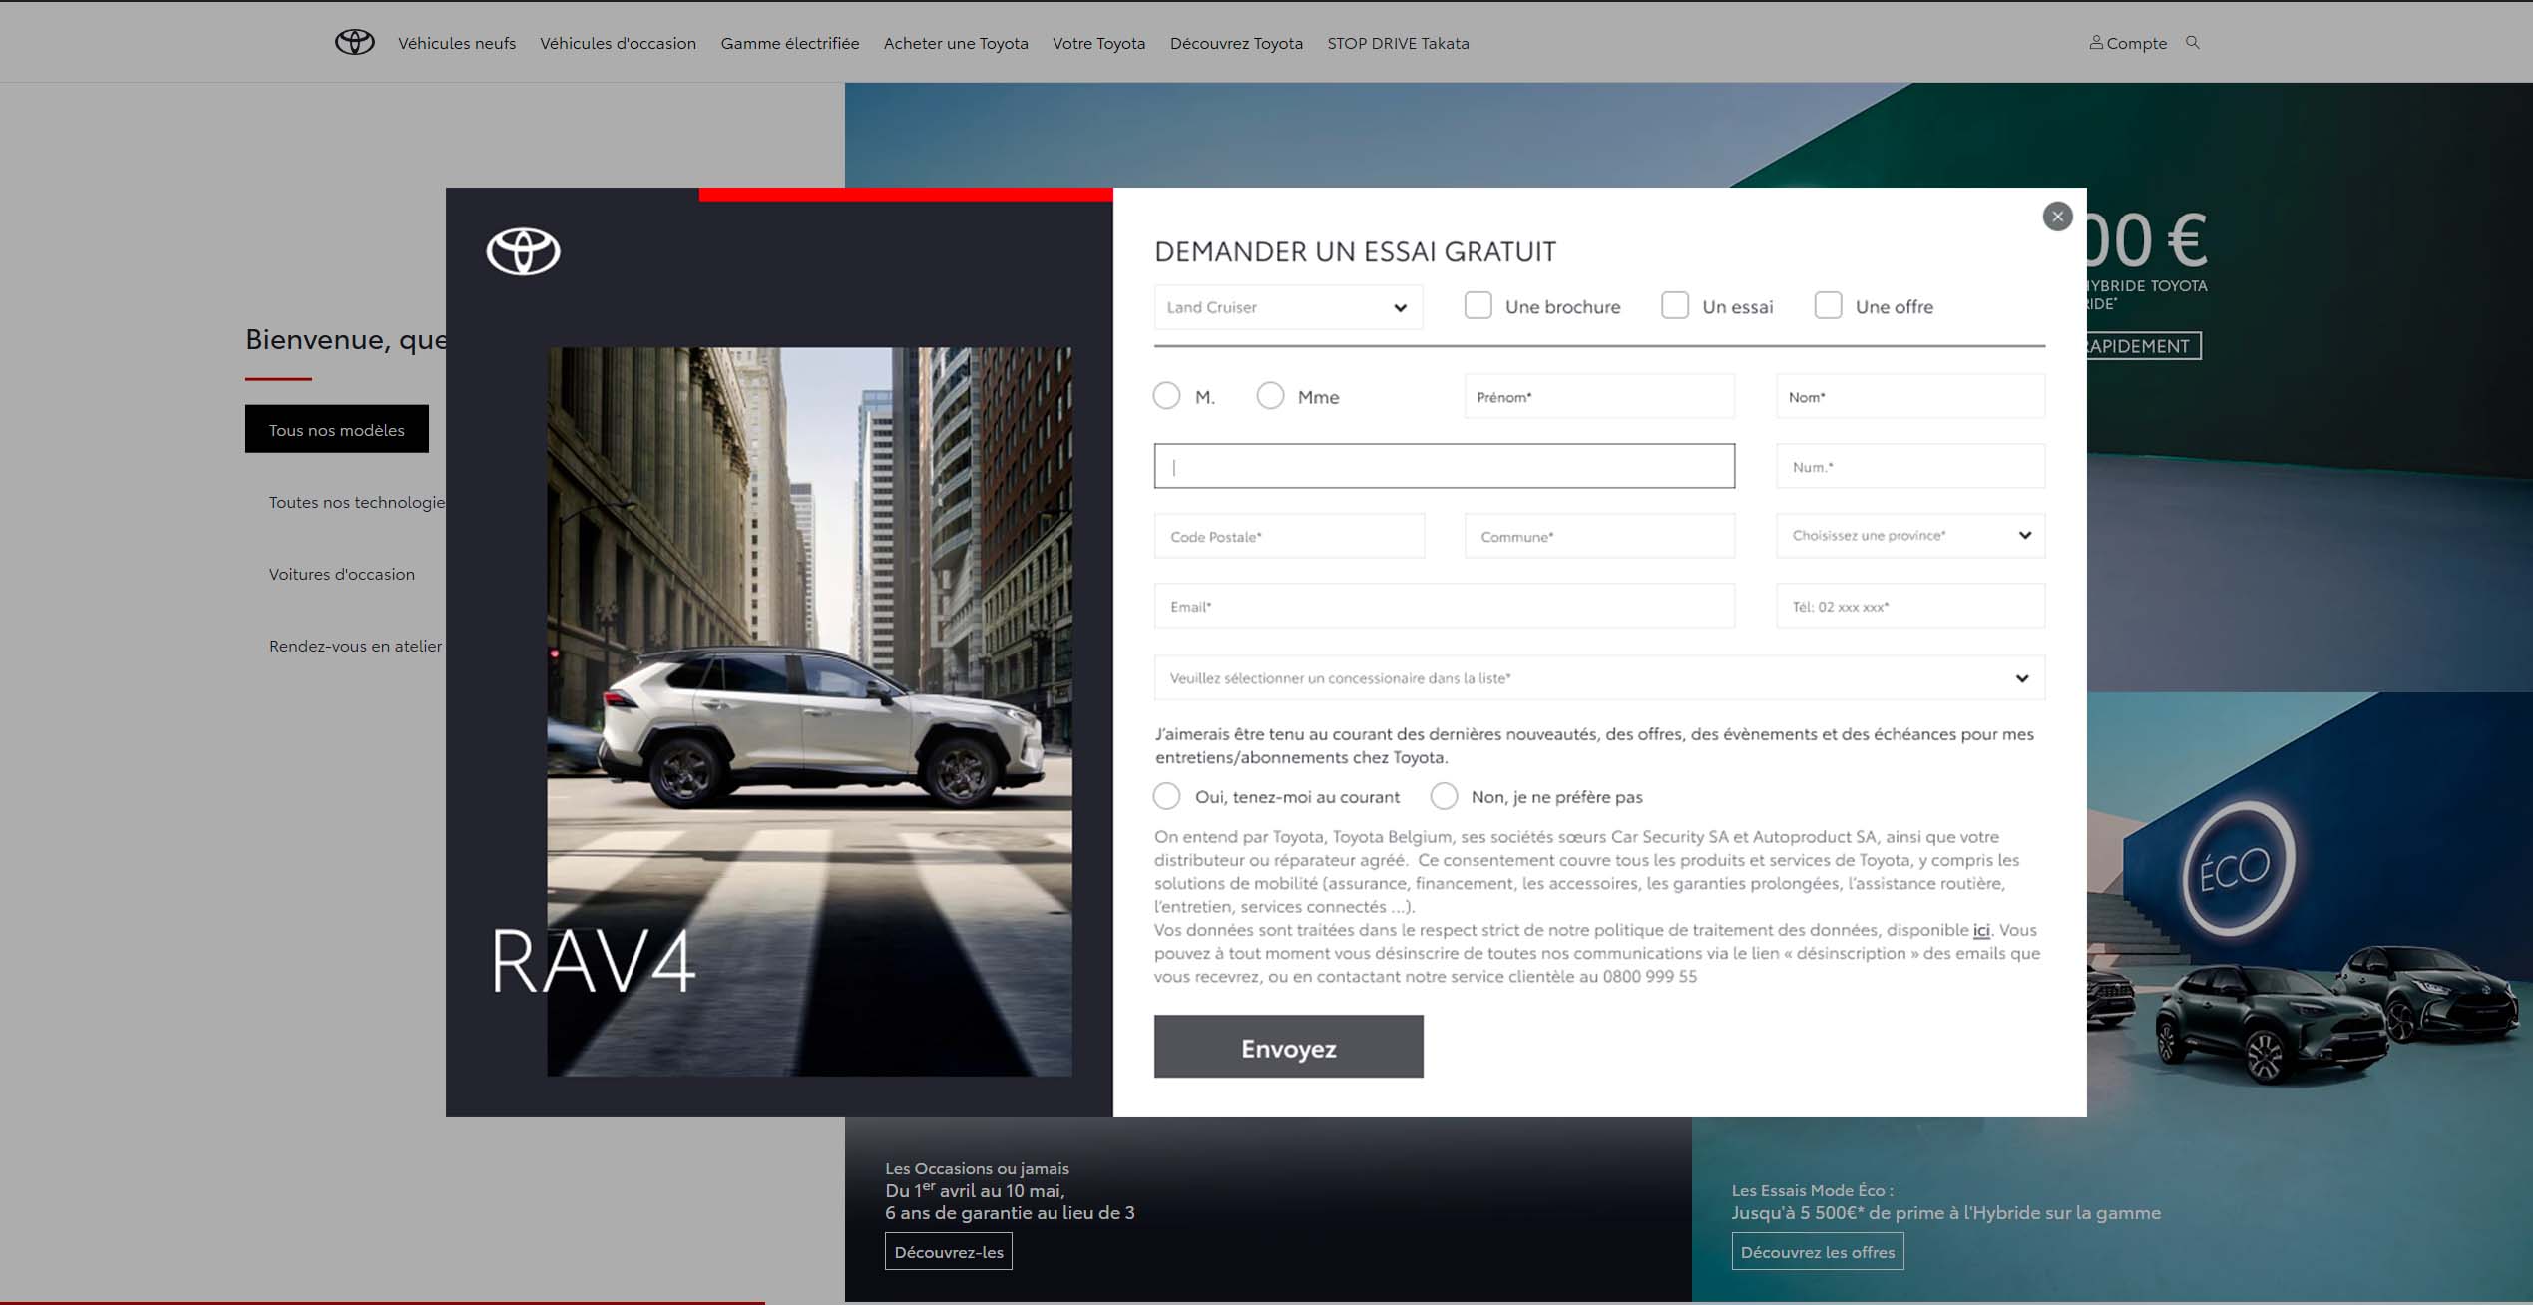Click the Tél phone number field
2533x1305 pixels.
click(1910, 606)
